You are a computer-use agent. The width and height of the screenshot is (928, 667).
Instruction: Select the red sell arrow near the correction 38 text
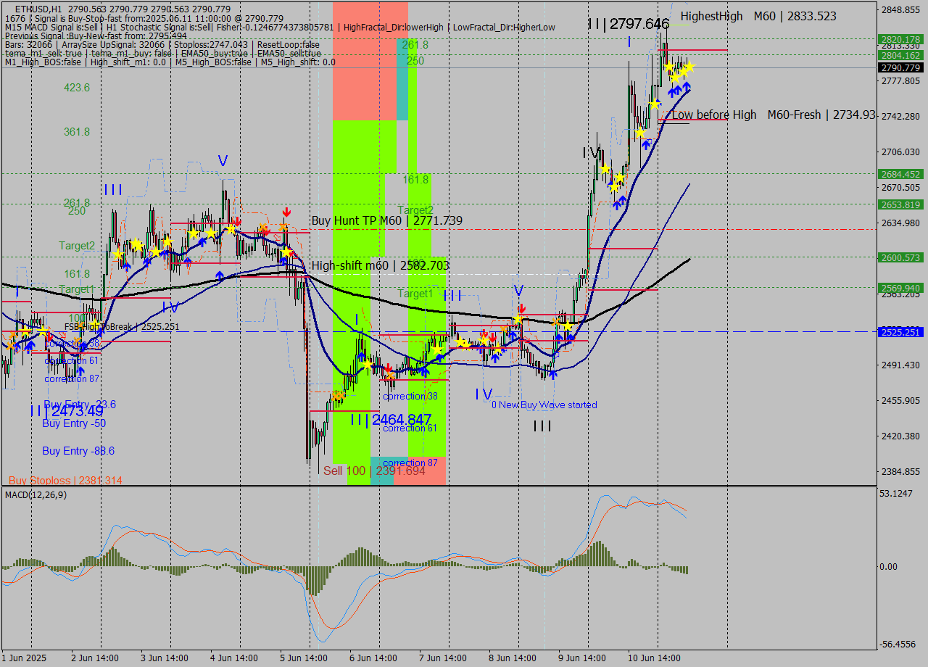tap(389, 368)
